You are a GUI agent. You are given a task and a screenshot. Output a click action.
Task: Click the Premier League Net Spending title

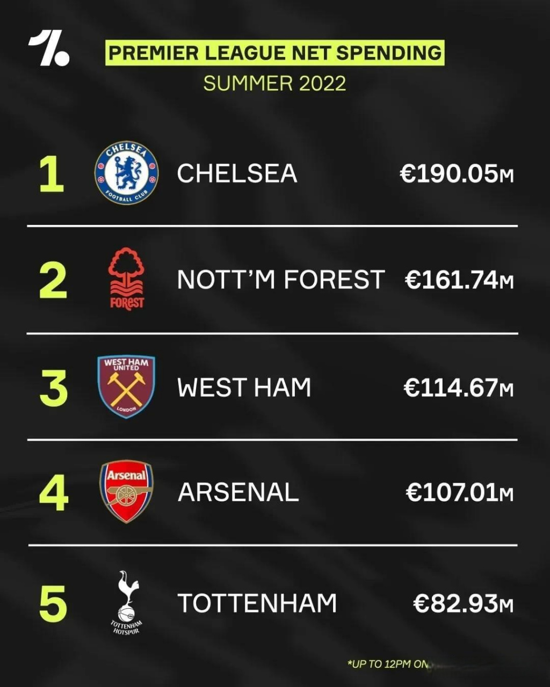coord(275,53)
